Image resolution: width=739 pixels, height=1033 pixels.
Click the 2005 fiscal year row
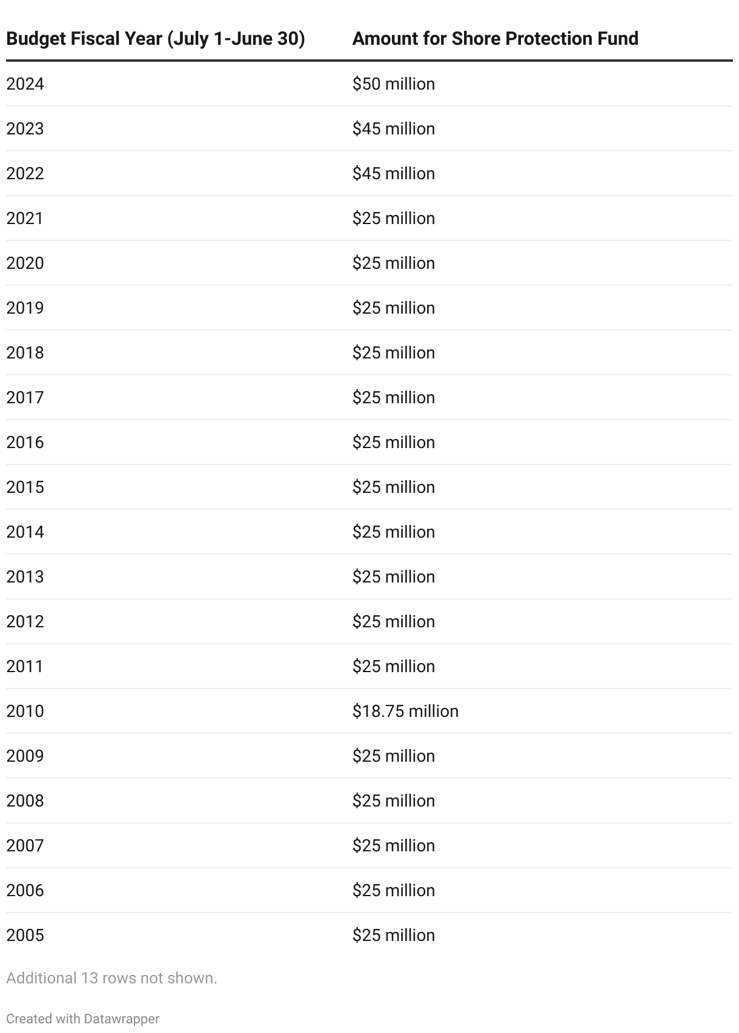(x=369, y=935)
